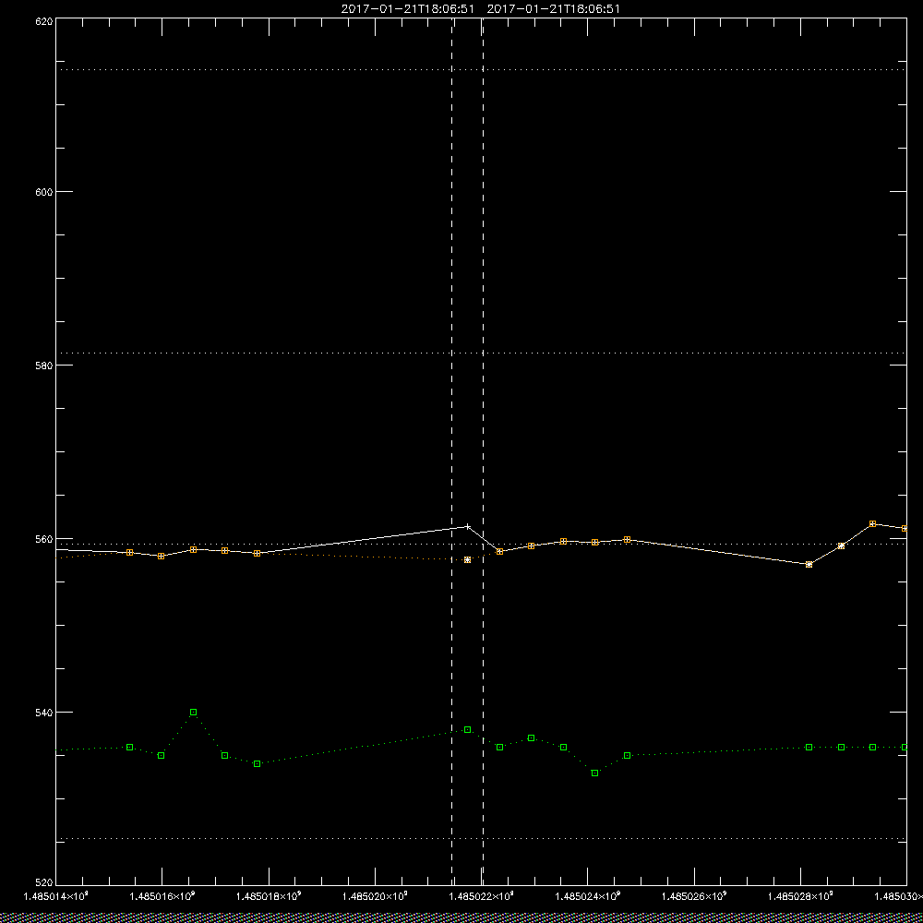Select the orange square between the dashed lines
This screenshot has width=923, height=923.
(467, 560)
